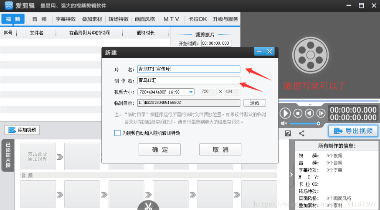The image size is (380, 210).
Task: Click the height field showing 404
Action: click(x=232, y=92)
